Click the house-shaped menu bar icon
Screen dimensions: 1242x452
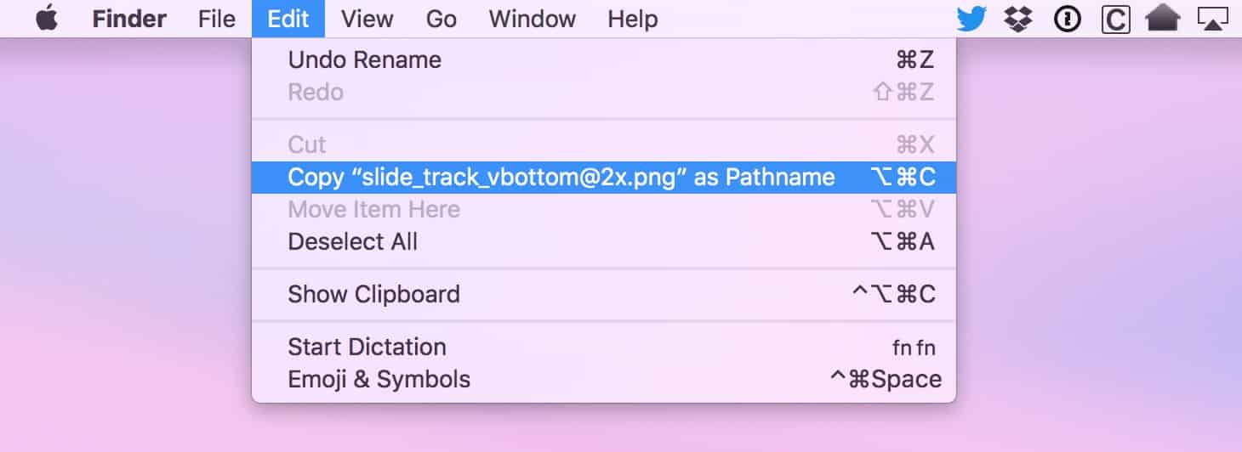coord(1163,19)
